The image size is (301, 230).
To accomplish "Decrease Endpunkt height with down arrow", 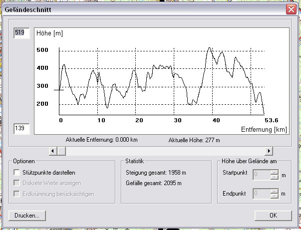I will coord(274,195).
